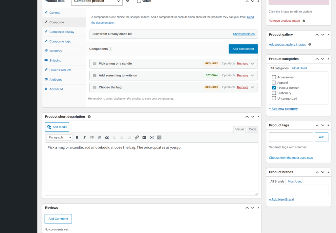This screenshot has height=233, width=336.
Task: Toggle bold formatting in short description editor
Action: [x=77, y=138]
